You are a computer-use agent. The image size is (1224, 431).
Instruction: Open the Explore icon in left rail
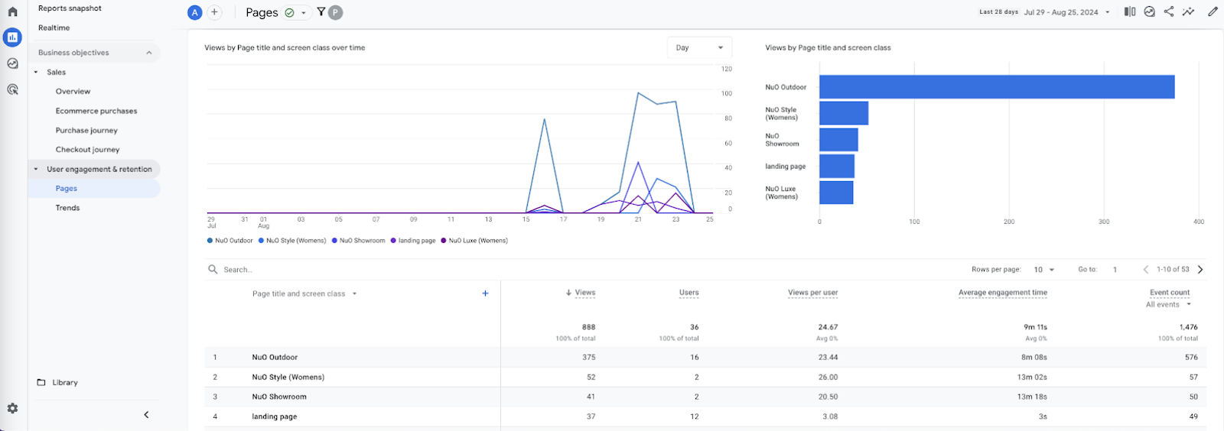click(12, 63)
